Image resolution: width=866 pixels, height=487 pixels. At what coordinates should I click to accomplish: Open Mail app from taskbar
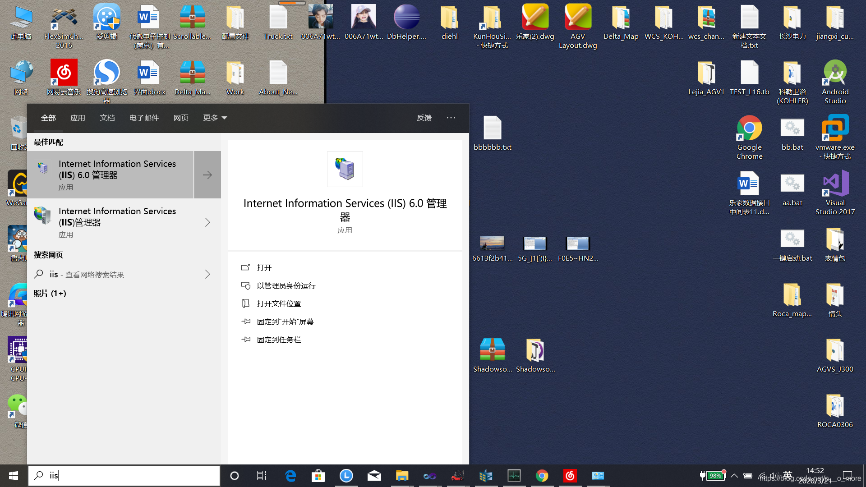pos(374,476)
